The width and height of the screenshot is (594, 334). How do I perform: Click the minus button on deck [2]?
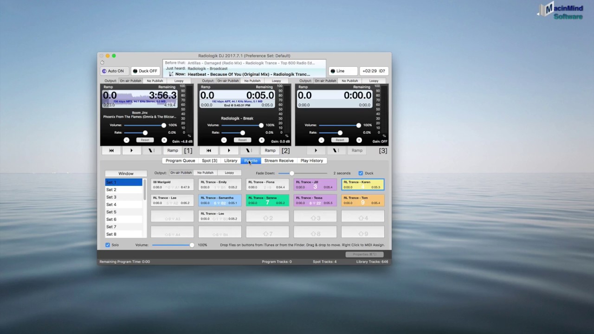point(224,140)
